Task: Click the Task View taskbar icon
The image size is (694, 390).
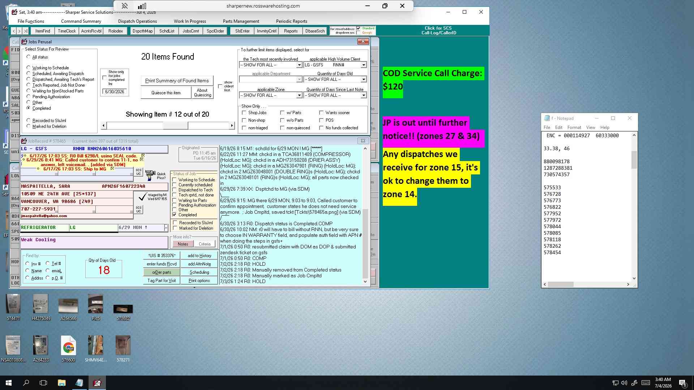Action: (43, 383)
